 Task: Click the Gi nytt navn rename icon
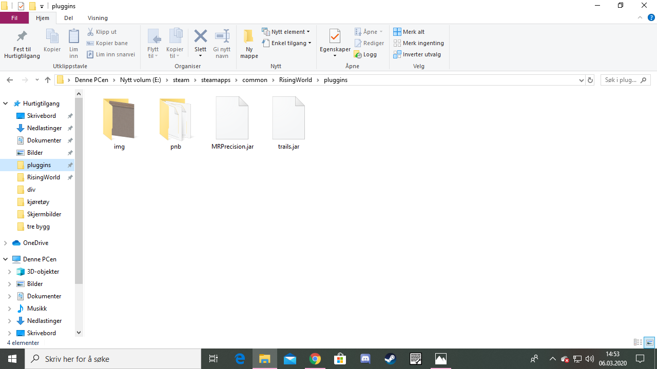[x=222, y=37]
